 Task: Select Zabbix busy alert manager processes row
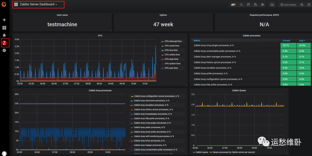[251, 57]
